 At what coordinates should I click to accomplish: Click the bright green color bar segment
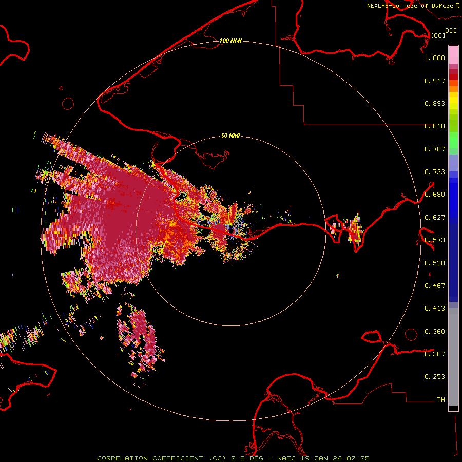click(x=453, y=140)
